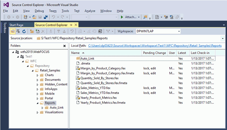Screen dimensions: 227x130
Task: Click the Local Path hyperlink
Action: click(x=155, y=46)
